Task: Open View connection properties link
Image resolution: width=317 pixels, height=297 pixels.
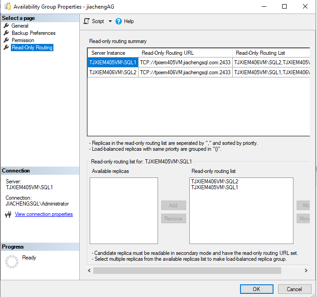Action: 44,214
